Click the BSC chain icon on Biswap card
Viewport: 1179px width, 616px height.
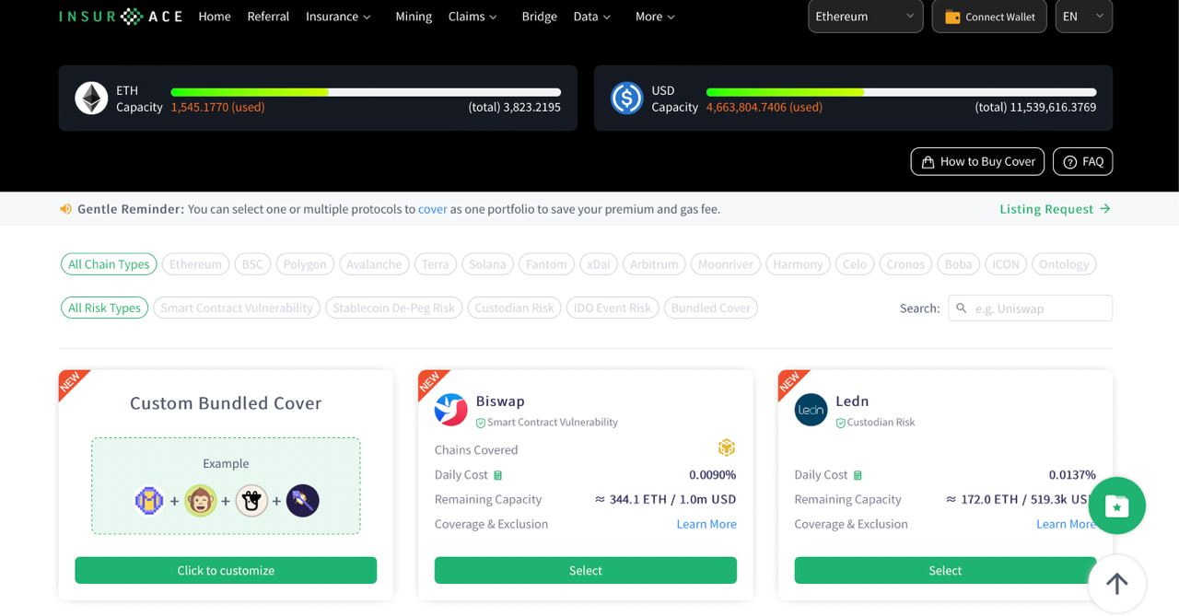tap(727, 448)
